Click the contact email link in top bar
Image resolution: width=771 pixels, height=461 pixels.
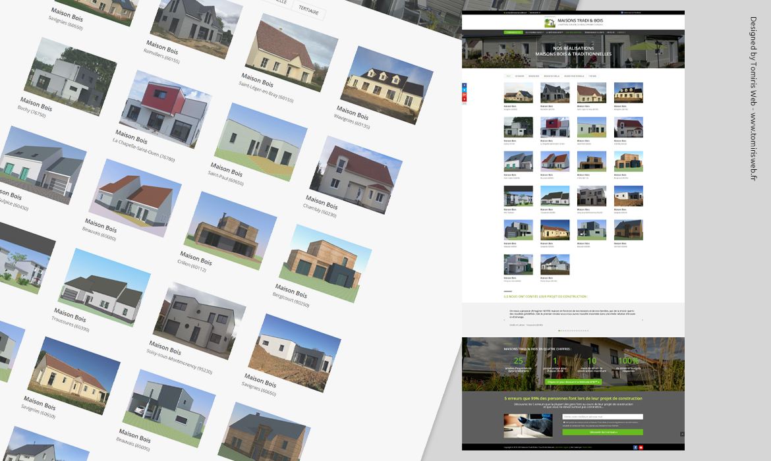[x=516, y=13]
